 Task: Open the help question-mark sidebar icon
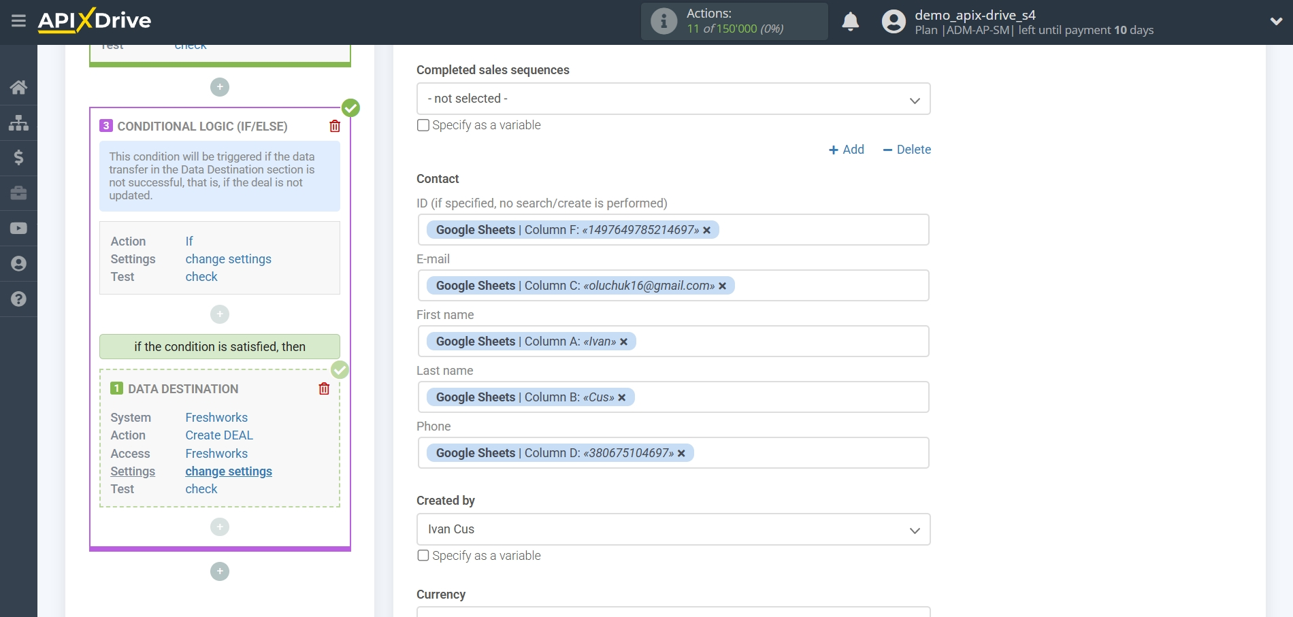18,299
